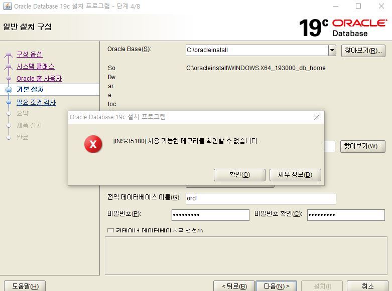392x291 pixels.
Task: Click the software location path text
Action: 256,68
